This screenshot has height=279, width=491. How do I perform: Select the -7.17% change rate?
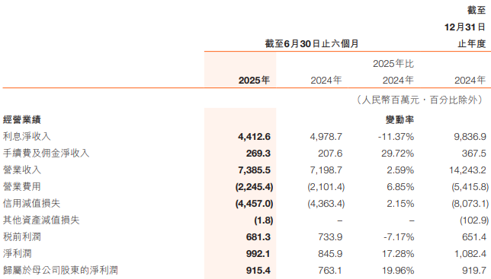(x=399, y=237)
